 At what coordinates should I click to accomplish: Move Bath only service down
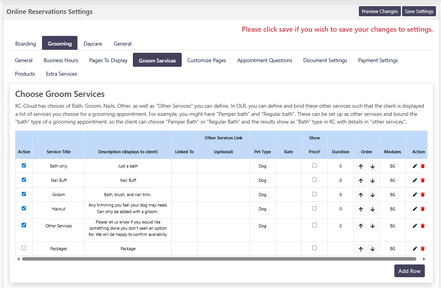coord(372,166)
